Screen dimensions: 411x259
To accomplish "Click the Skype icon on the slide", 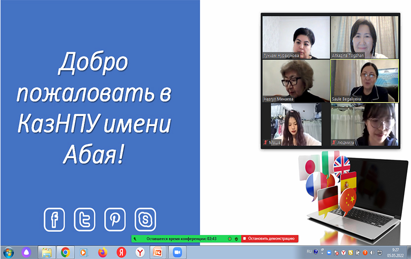I will click(145, 220).
